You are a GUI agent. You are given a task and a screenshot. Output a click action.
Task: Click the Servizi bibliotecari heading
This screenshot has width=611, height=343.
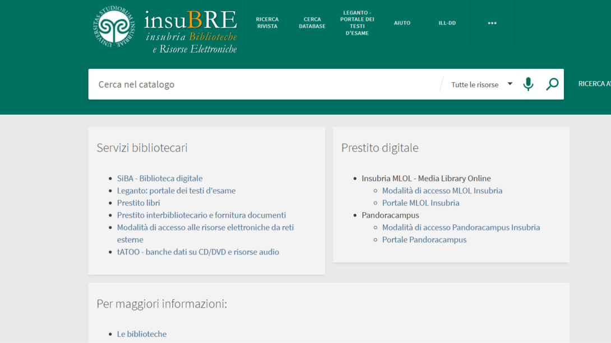[x=142, y=148]
